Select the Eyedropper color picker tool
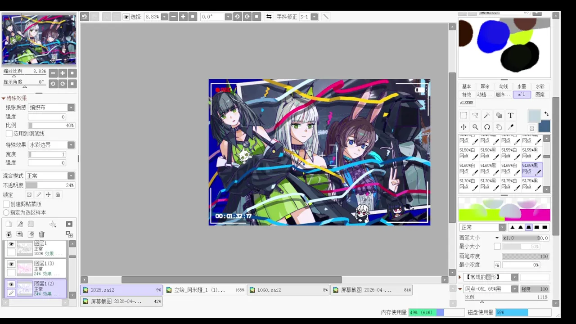 coord(511,127)
